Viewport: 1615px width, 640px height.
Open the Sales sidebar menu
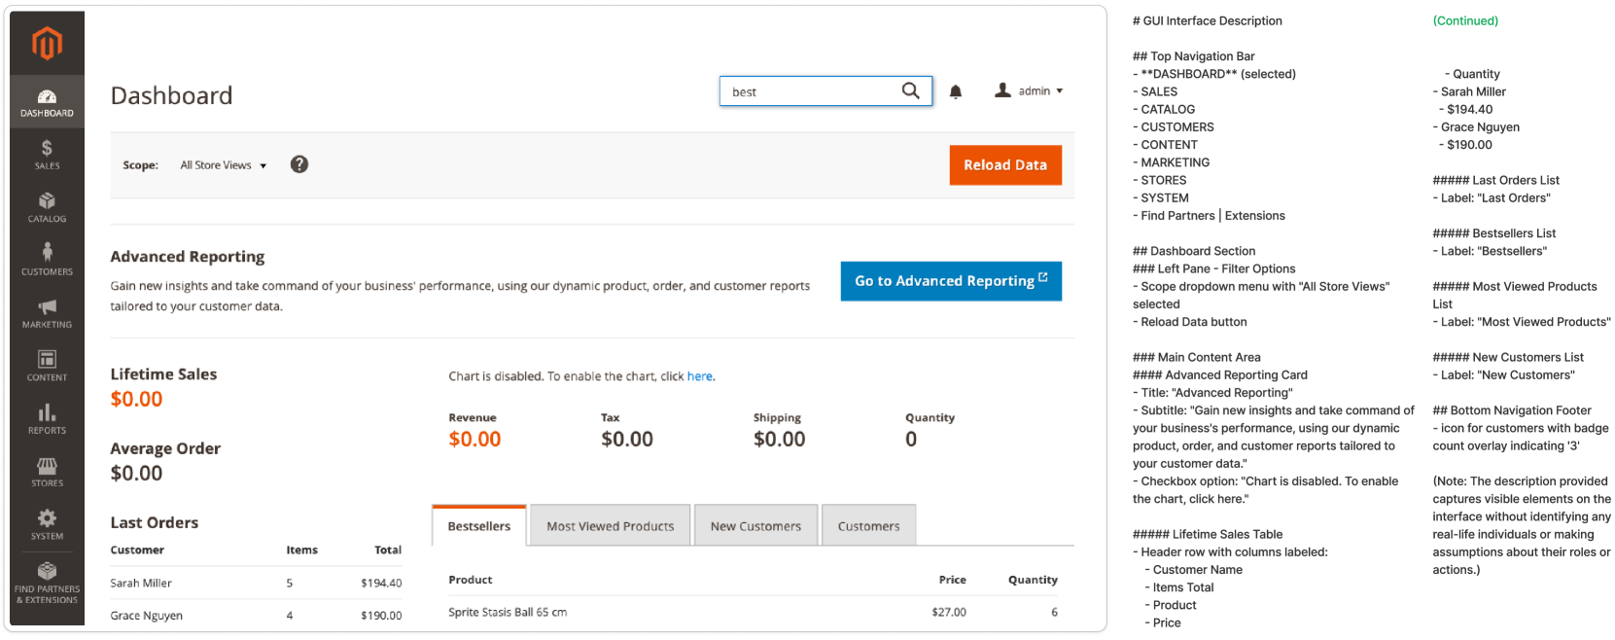tap(47, 154)
